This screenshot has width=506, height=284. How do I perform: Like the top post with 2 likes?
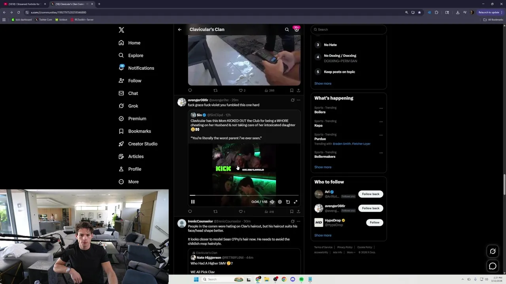click(242, 90)
